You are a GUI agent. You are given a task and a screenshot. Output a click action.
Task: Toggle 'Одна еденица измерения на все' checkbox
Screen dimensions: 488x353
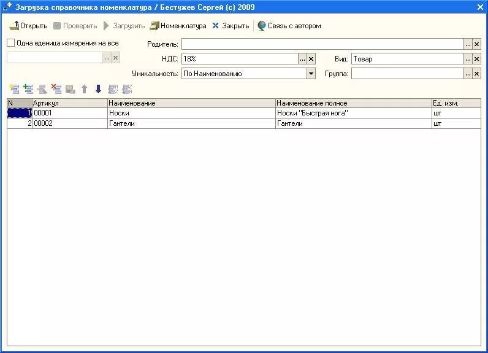click(11, 43)
